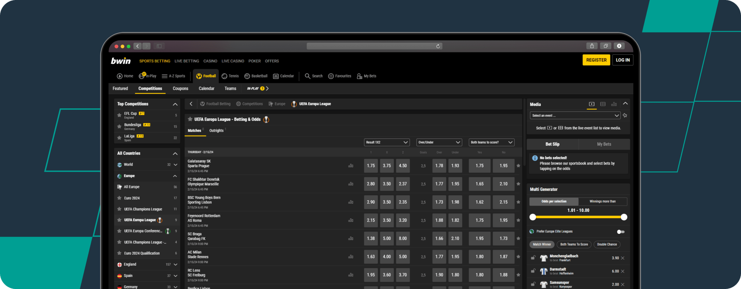Favourite the UEFA Europa League heading star

pos(190,119)
